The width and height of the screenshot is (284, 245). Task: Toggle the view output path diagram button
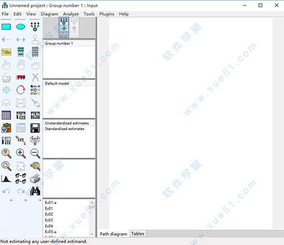[74, 27]
